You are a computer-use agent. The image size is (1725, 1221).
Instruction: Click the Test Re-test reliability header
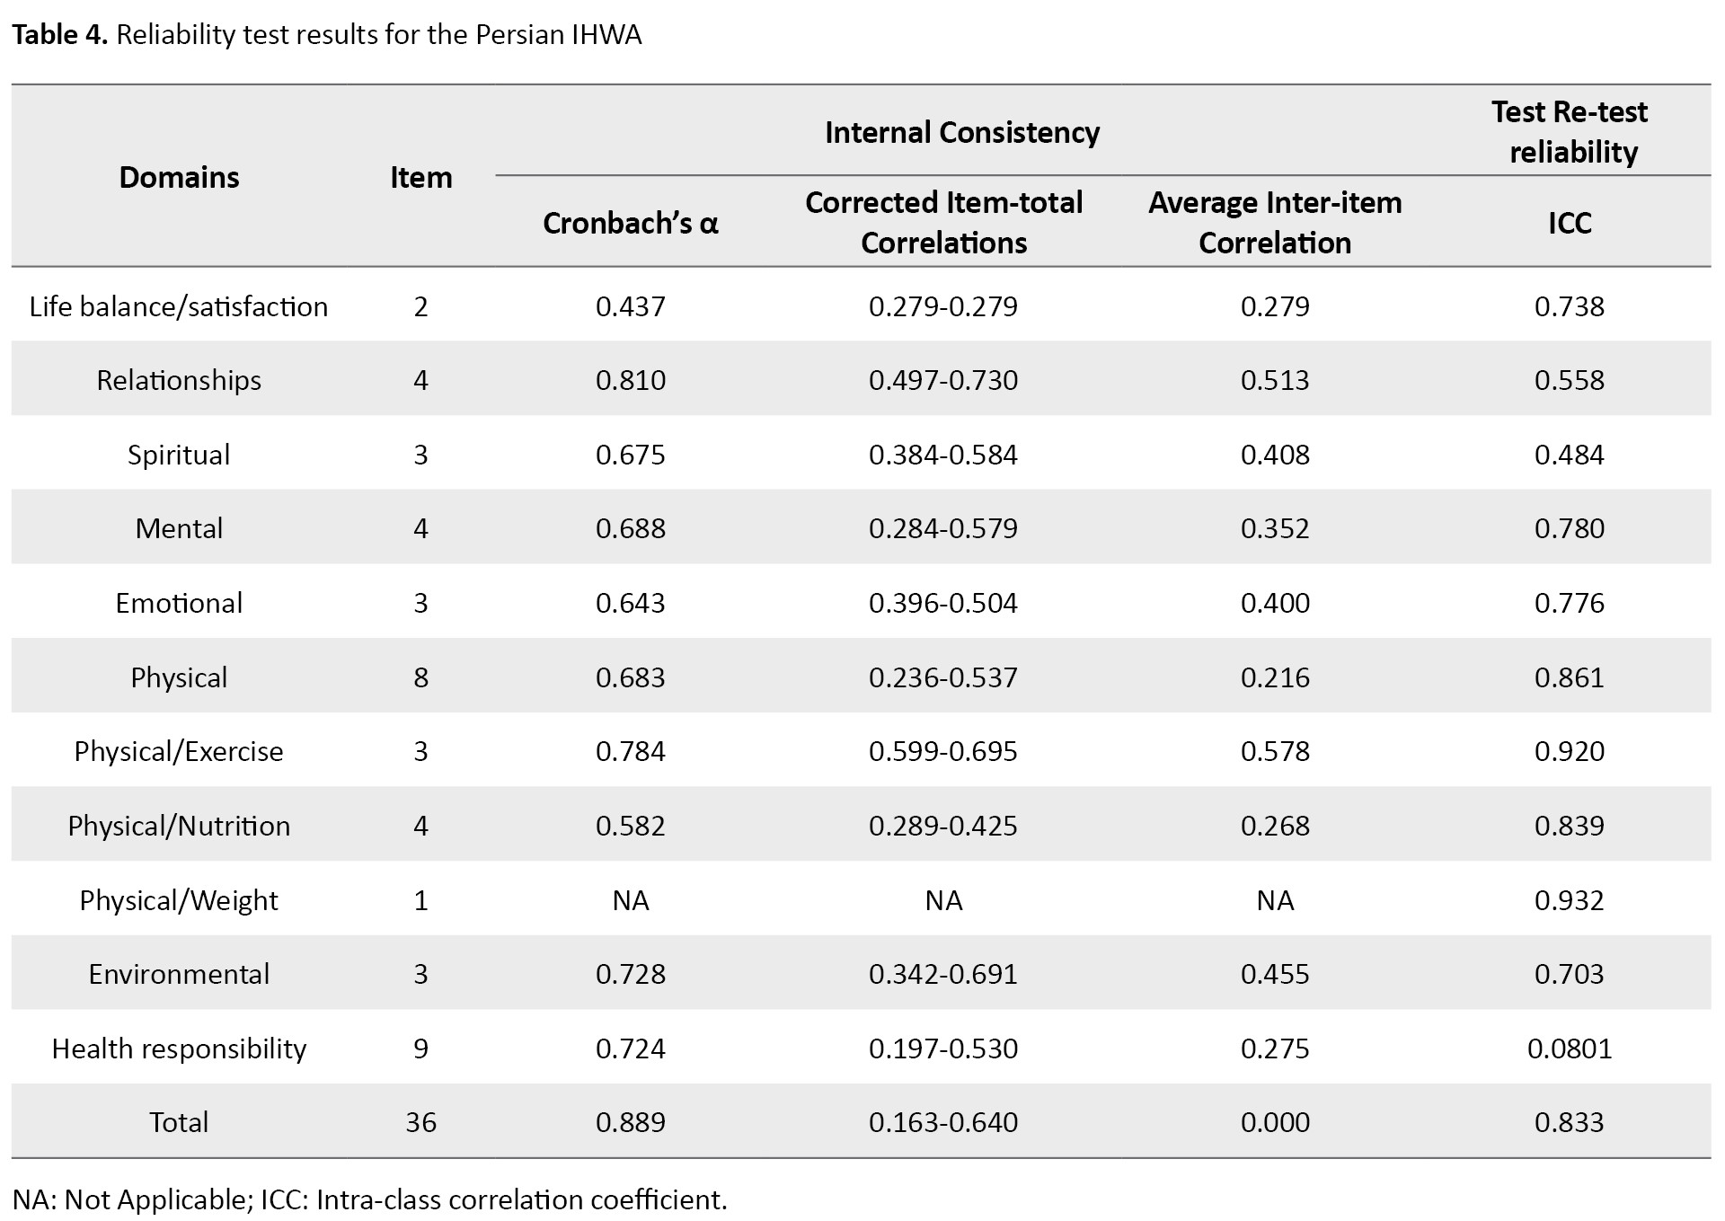click(x=1569, y=131)
